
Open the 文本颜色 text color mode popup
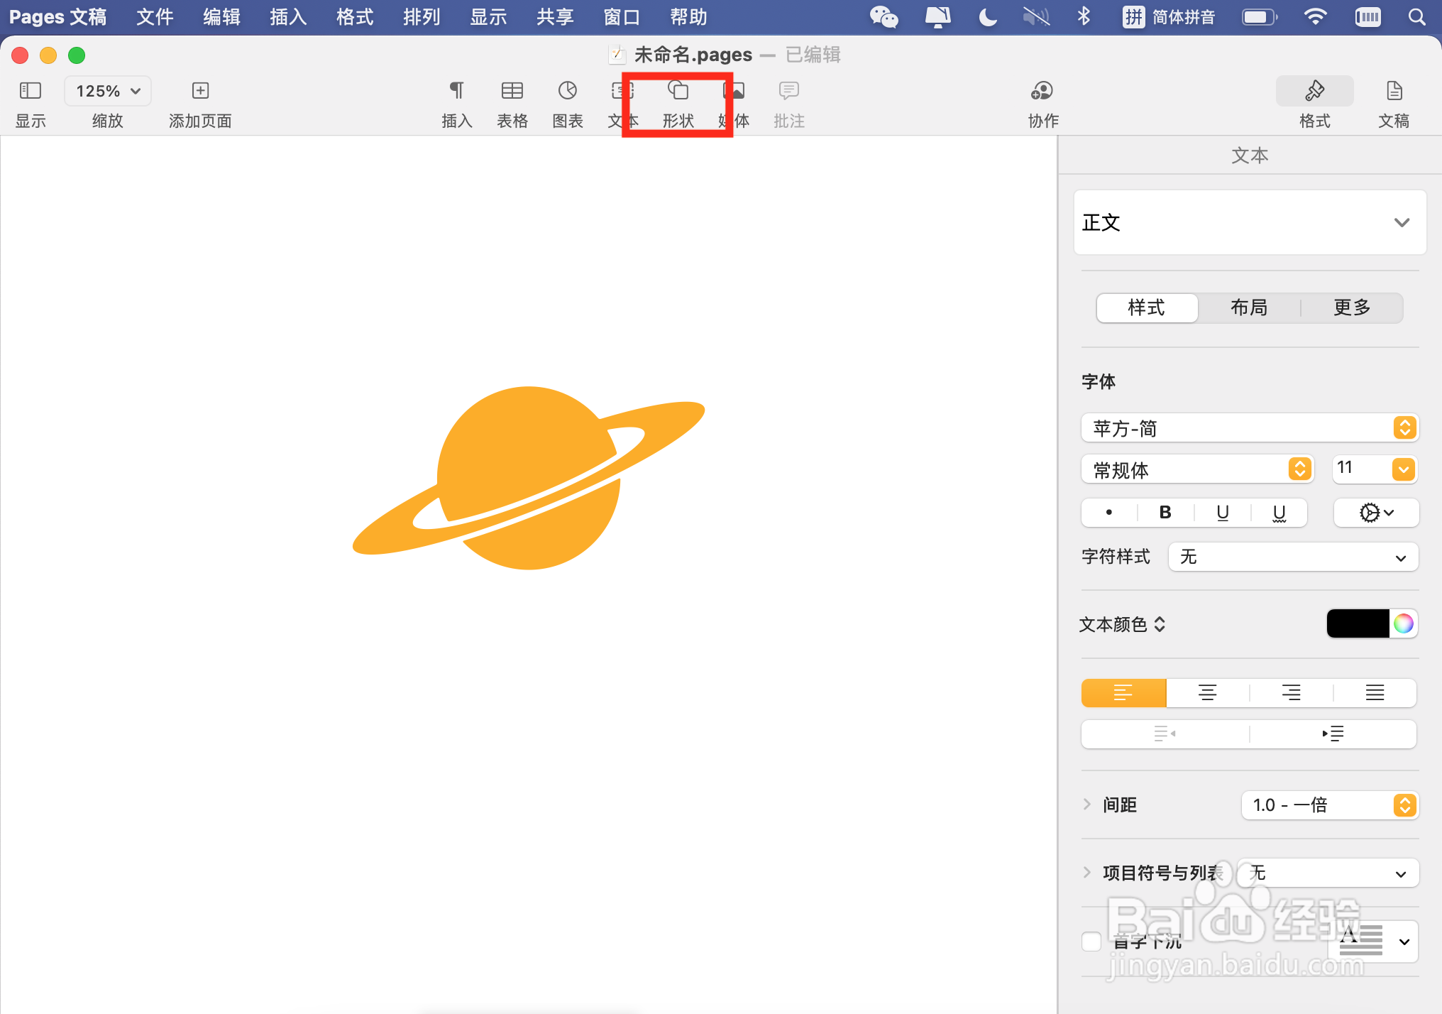click(x=1122, y=624)
